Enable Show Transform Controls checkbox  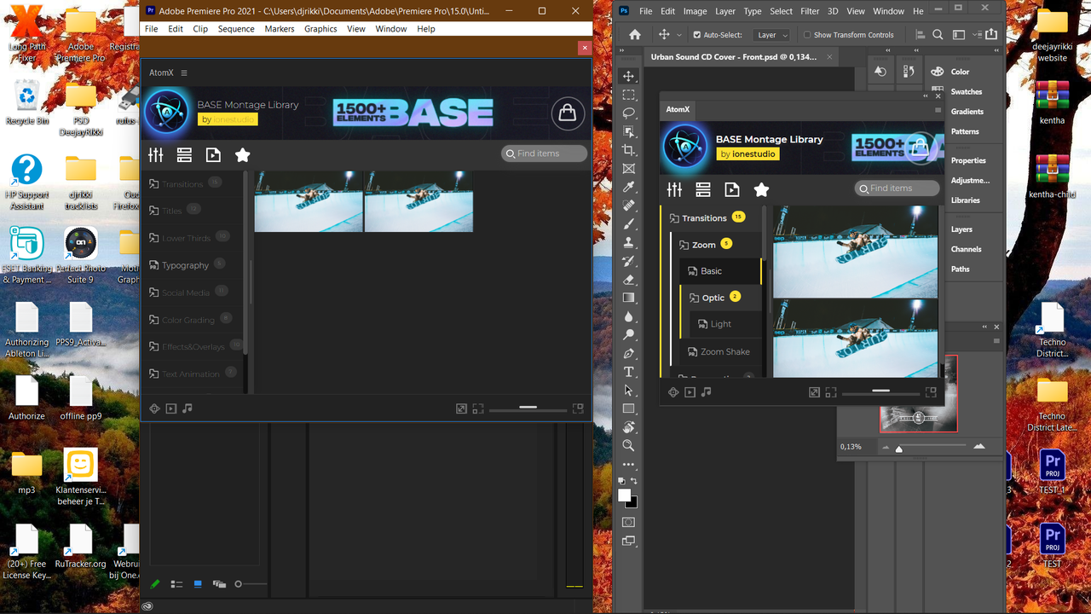tap(807, 35)
